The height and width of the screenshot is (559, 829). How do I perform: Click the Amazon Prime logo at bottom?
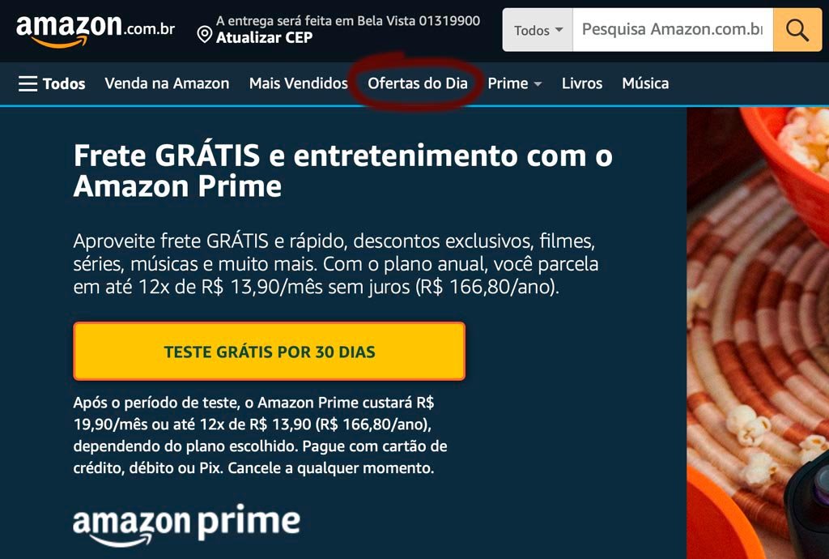coord(187,526)
